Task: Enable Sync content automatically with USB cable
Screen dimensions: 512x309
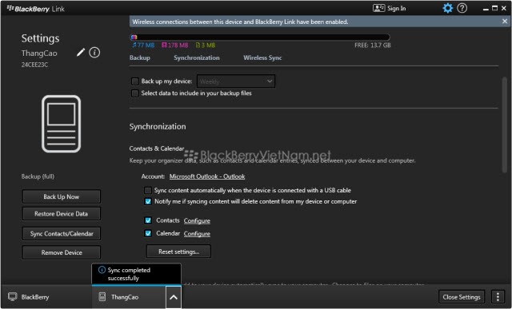Action: pyautogui.click(x=148, y=190)
